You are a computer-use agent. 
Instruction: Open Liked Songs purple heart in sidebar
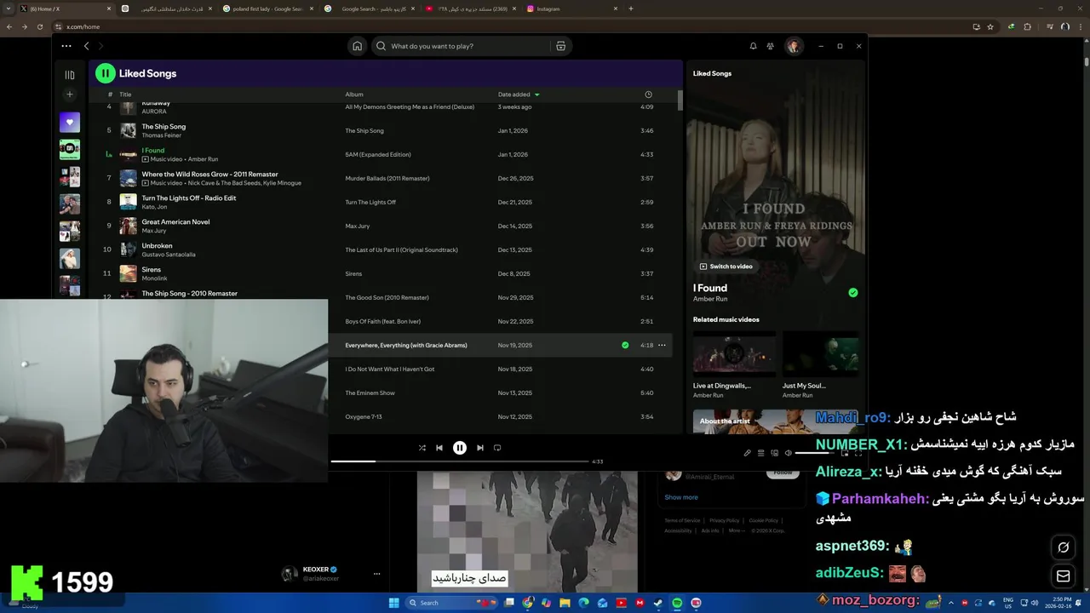pyautogui.click(x=70, y=123)
